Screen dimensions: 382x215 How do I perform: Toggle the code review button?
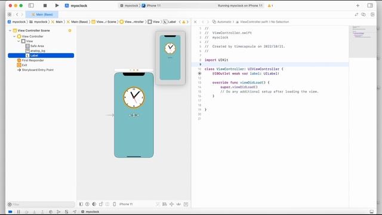pos(356,14)
